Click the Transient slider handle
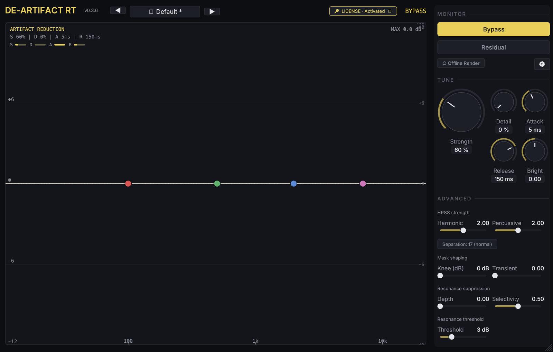Screen dimensions: 553x352 coord(495,276)
